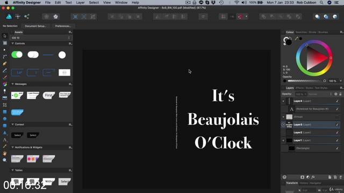The height and width of the screenshot is (193, 344).
Task: Click Add Layer icon at Layers panel bottom
Action: point(329,177)
